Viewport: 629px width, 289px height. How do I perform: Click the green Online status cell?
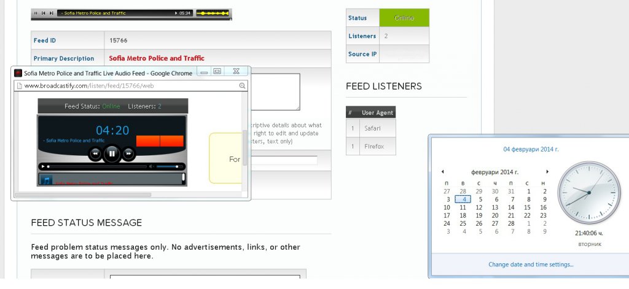[404, 18]
